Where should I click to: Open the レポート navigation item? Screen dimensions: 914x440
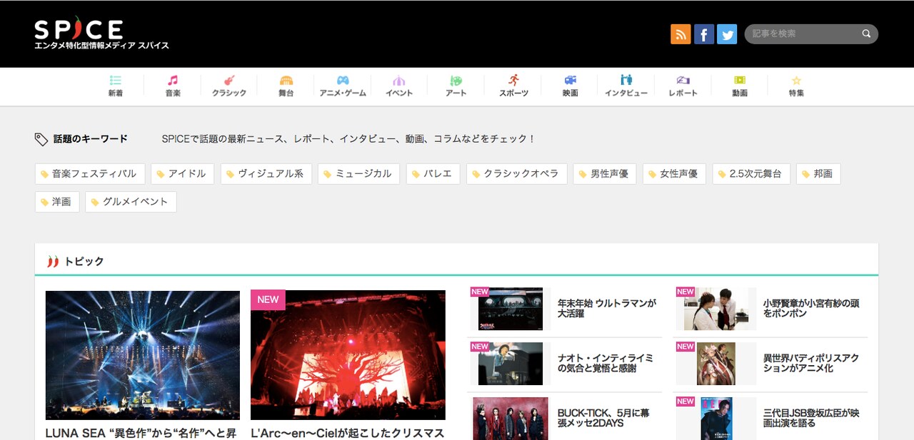(683, 86)
